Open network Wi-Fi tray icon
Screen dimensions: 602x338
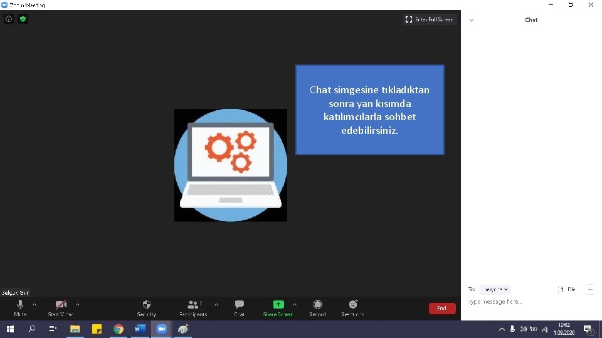click(x=544, y=329)
